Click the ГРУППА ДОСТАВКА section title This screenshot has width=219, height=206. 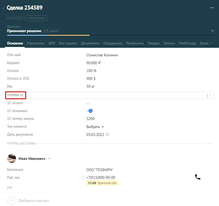21,143
